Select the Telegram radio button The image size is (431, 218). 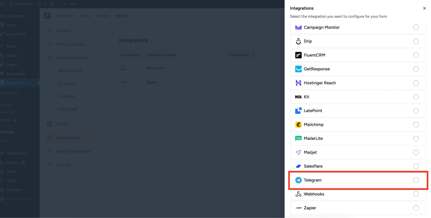click(416, 180)
